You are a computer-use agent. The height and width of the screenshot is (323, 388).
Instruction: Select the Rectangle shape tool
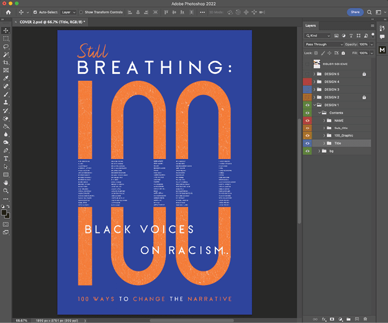coord(6,175)
